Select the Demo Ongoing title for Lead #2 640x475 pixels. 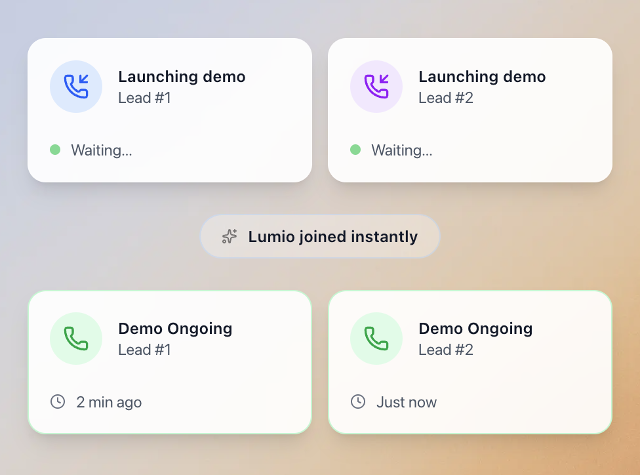point(475,329)
